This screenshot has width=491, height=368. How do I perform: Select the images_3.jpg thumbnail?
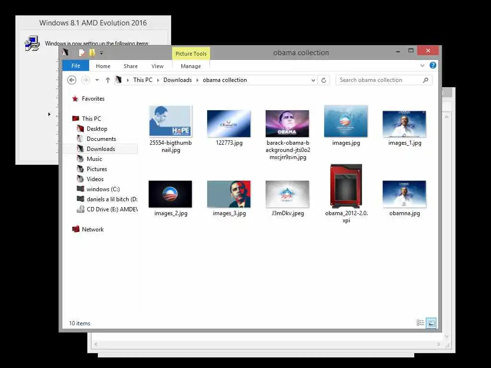point(229,194)
